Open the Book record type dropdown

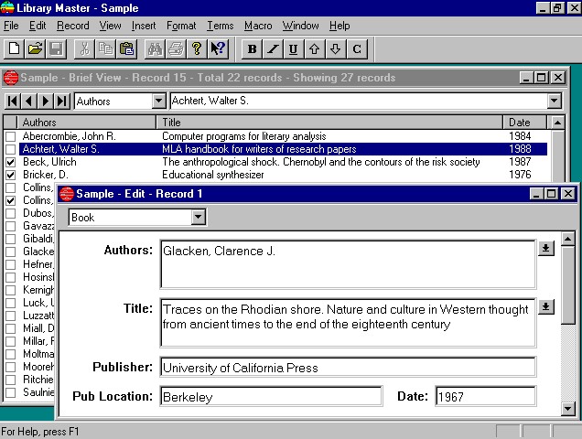tap(199, 217)
